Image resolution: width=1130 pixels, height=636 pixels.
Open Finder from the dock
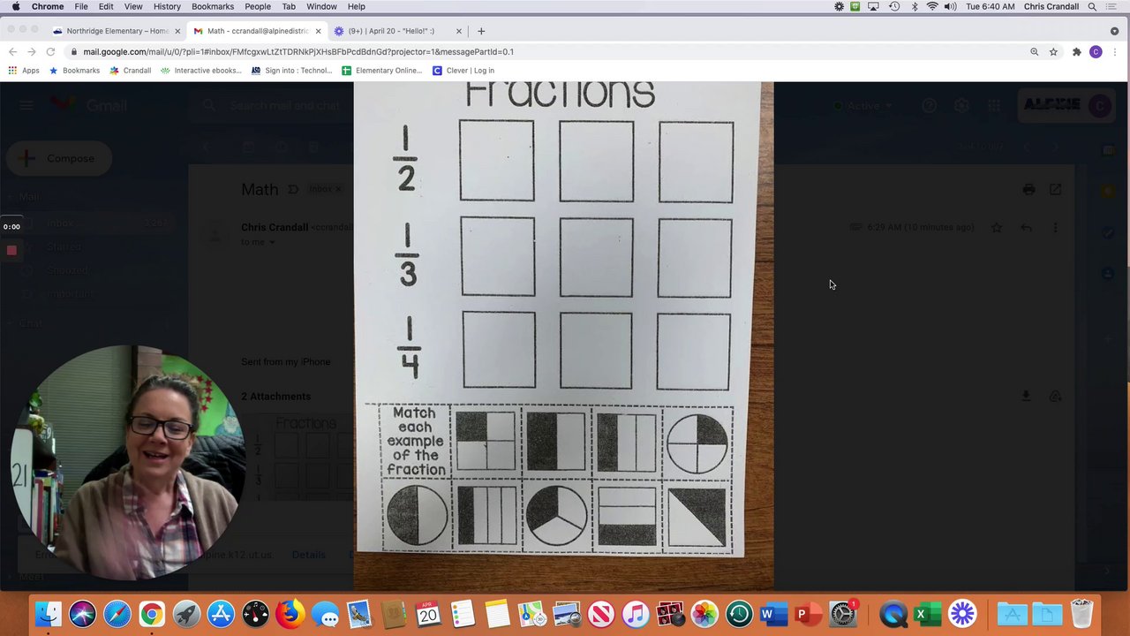[x=49, y=614]
